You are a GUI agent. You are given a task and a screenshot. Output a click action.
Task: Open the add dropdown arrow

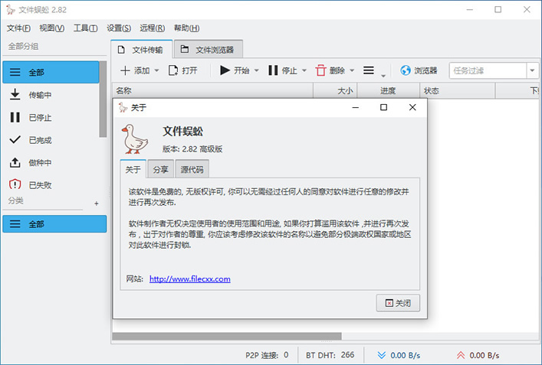click(156, 70)
